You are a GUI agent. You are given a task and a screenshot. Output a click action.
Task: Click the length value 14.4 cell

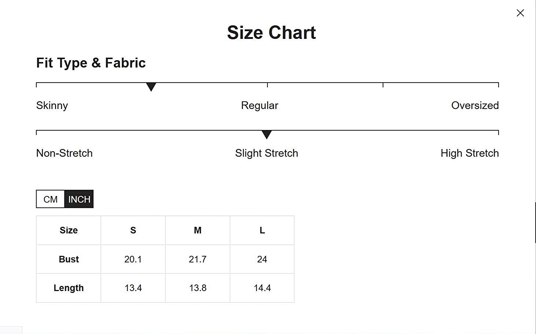(x=262, y=288)
